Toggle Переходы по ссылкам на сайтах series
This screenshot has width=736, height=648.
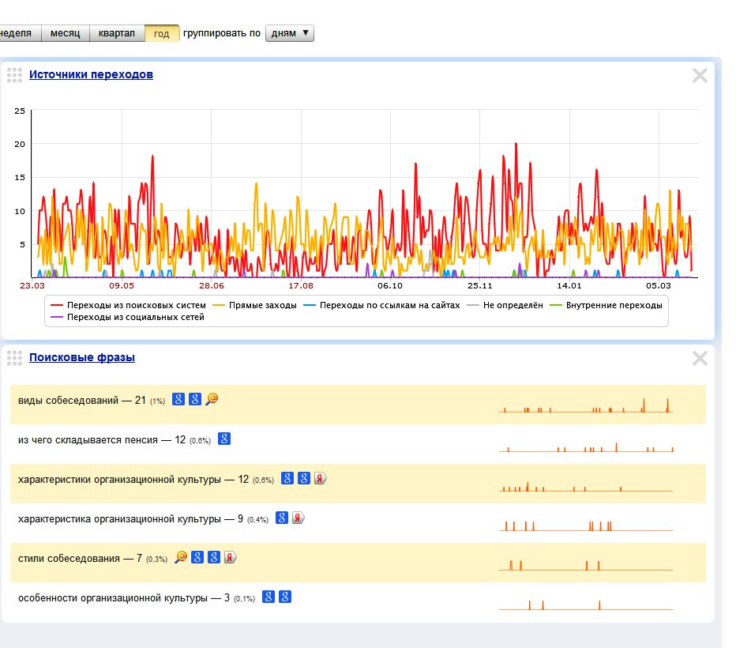pos(381,305)
